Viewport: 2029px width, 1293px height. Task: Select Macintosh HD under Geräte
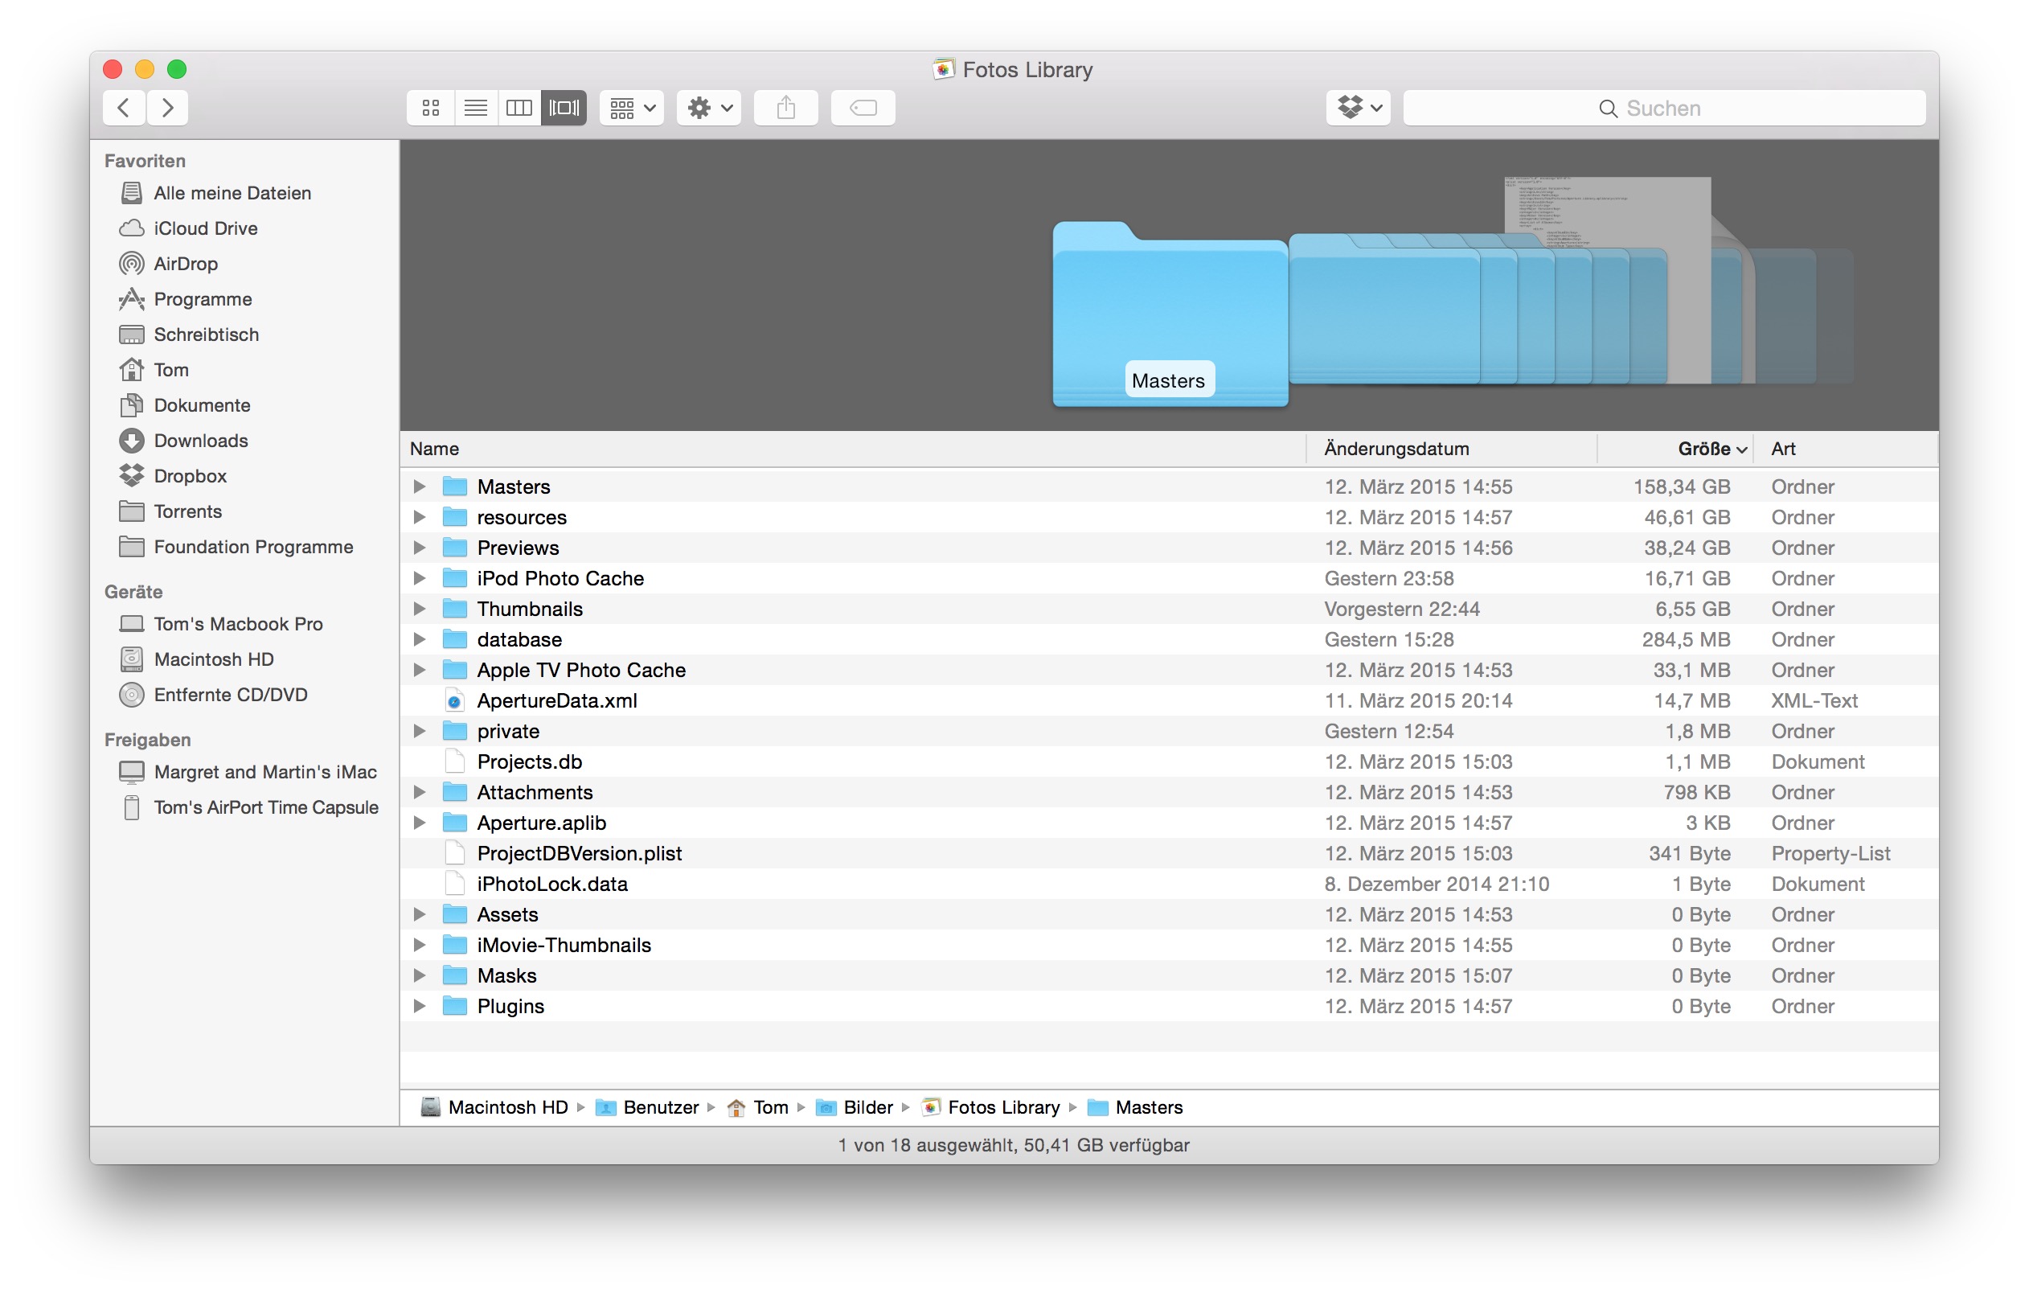pyautogui.click(x=213, y=659)
